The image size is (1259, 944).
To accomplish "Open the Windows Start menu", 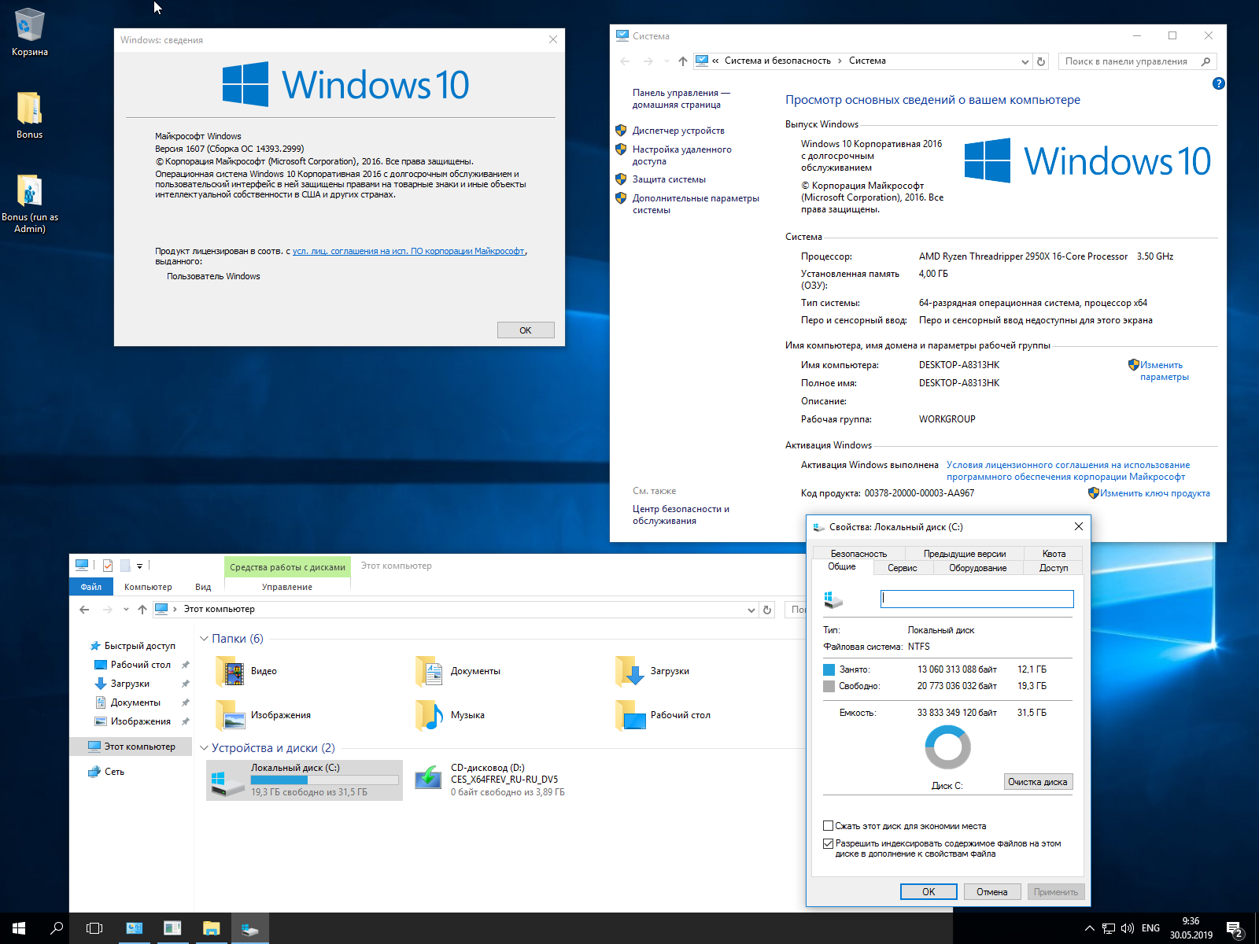I will coord(19,928).
